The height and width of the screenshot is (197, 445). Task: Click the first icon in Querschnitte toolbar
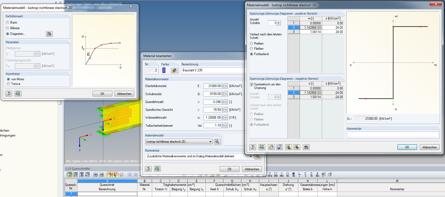(x=70, y=175)
